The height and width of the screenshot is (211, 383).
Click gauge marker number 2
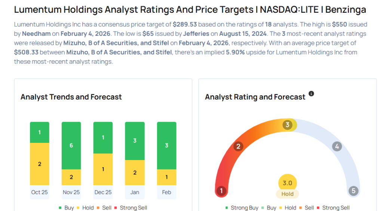[x=238, y=146]
